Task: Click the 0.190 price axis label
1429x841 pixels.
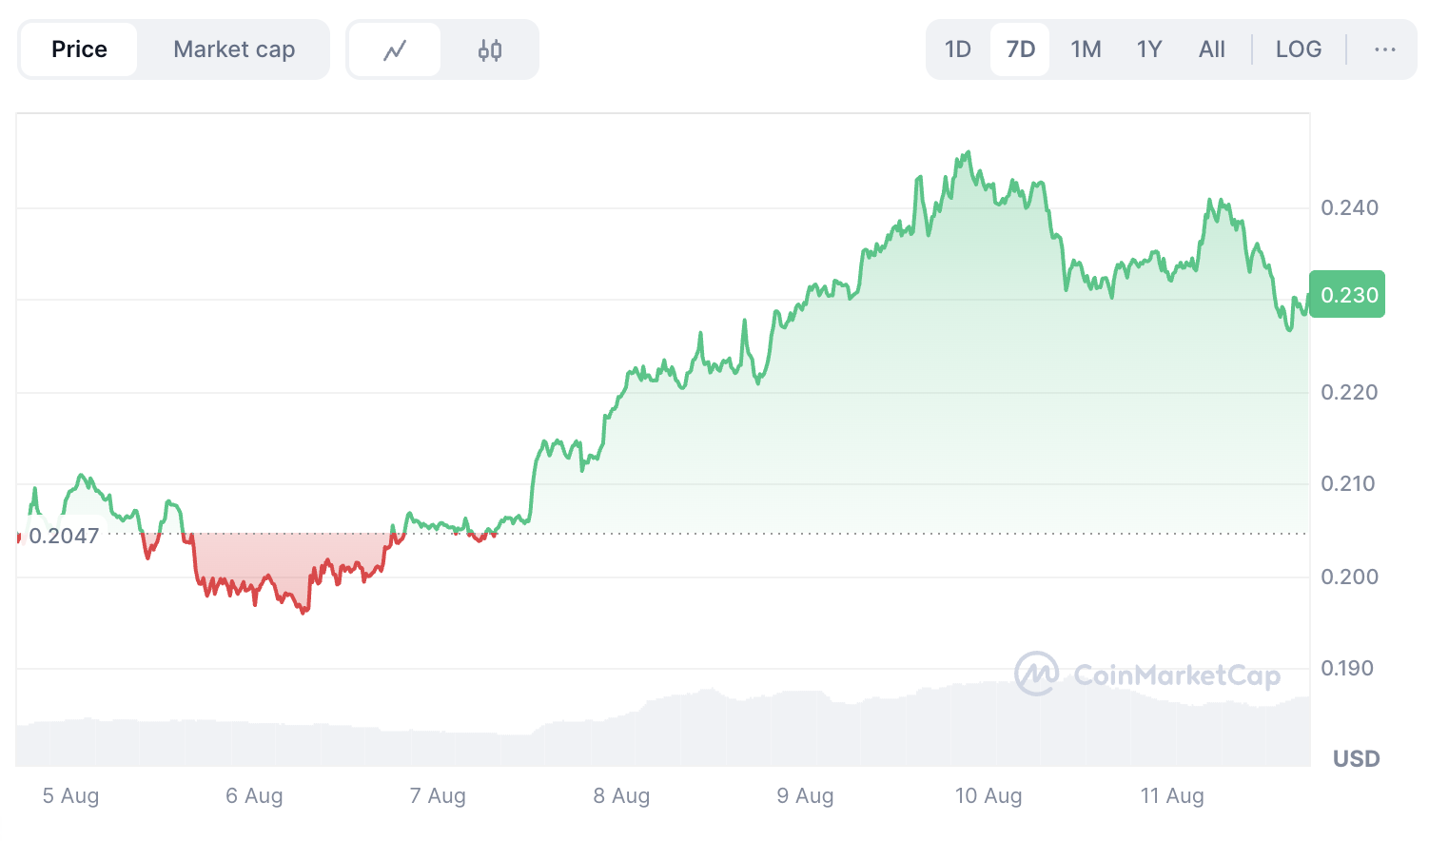Action: pyautogui.click(x=1349, y=668)
